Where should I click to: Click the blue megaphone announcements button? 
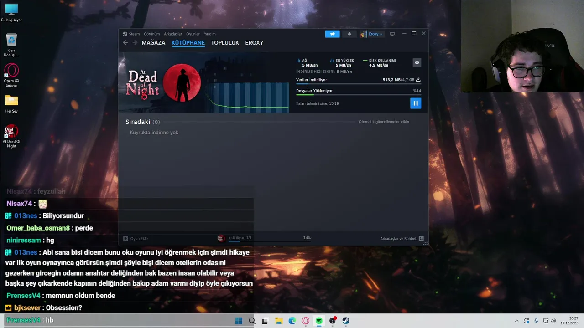coord(332,34)
